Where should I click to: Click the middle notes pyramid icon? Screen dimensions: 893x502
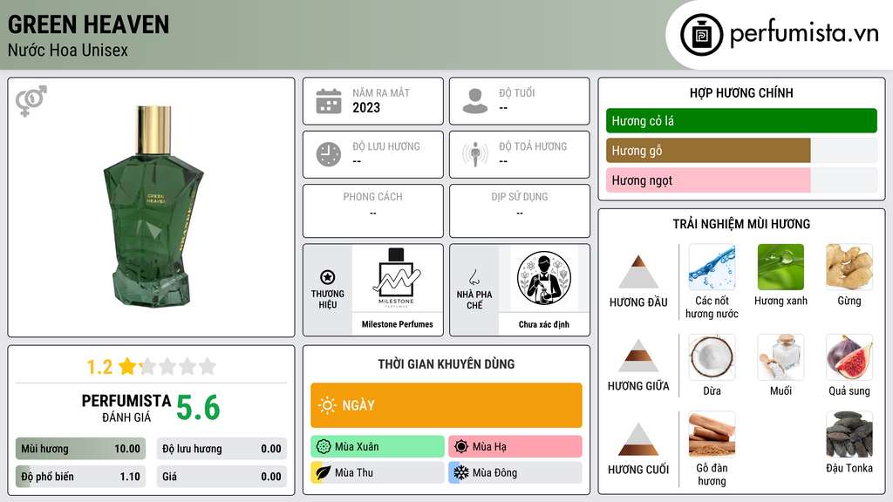pyautogui.click(x=638, y=356)
